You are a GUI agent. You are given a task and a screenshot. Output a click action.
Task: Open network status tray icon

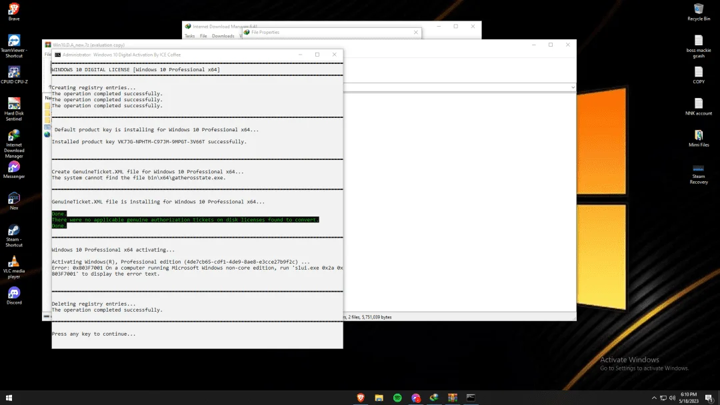tap(663, 398)
